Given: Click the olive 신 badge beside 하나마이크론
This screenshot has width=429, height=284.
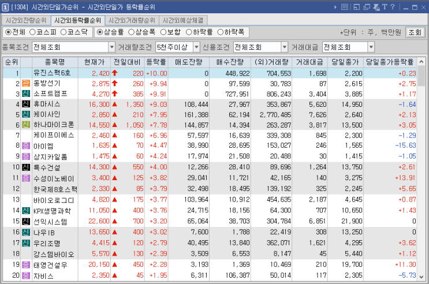Looking at the screenshot, I should tap(26, 125).
